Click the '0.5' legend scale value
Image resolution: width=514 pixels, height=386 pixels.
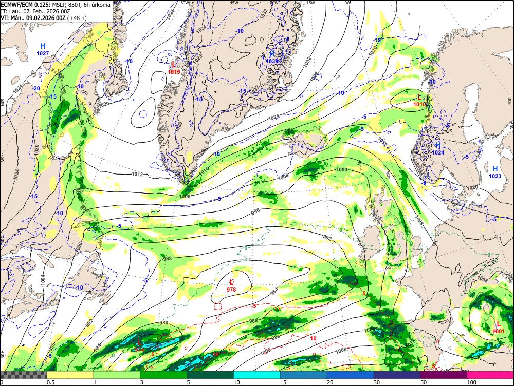tap(50, 382)
